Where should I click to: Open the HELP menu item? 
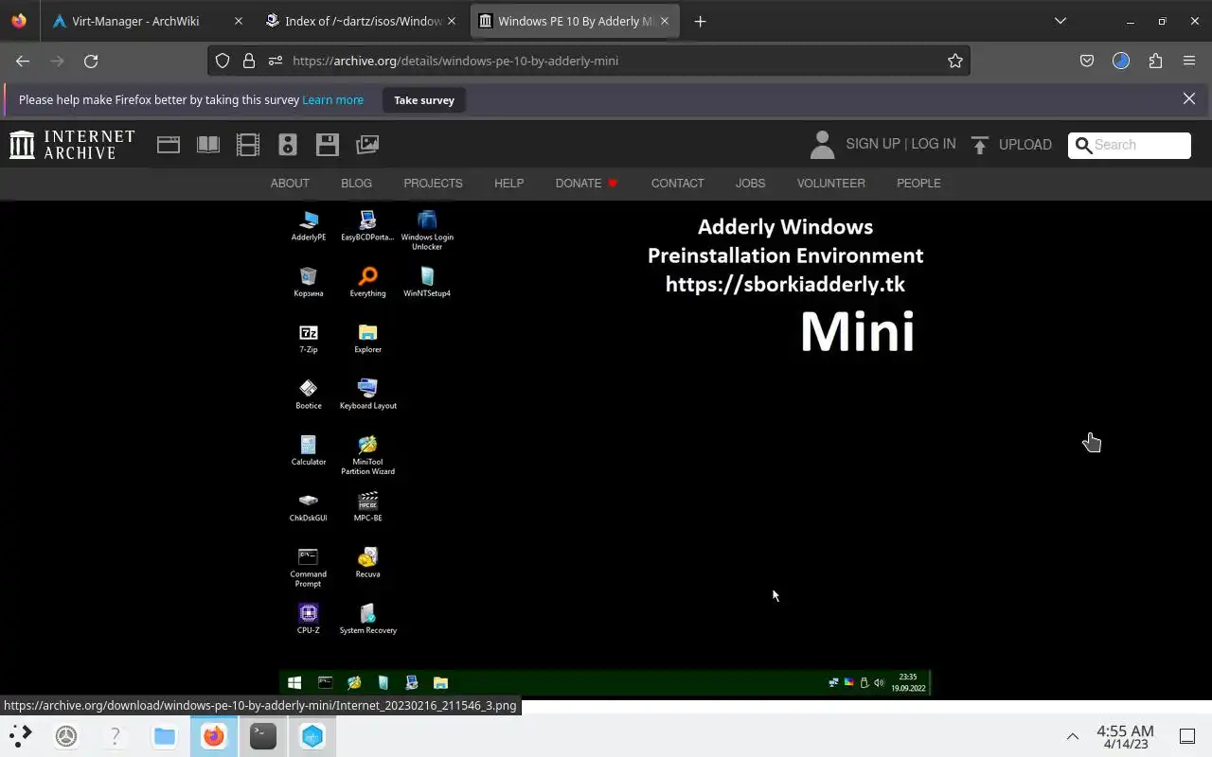[x=508, y=183]
